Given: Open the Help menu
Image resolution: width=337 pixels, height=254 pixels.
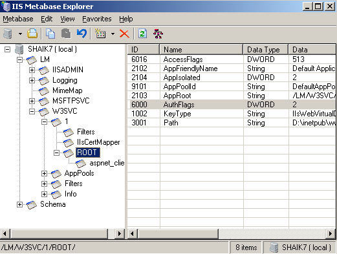Looking at the screenshot, I should click(126, 19).
